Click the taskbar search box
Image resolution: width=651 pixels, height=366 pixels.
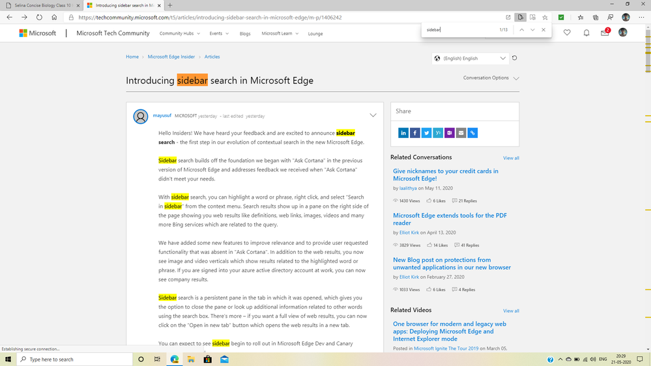pyautogui.click(x=75, y=359)
